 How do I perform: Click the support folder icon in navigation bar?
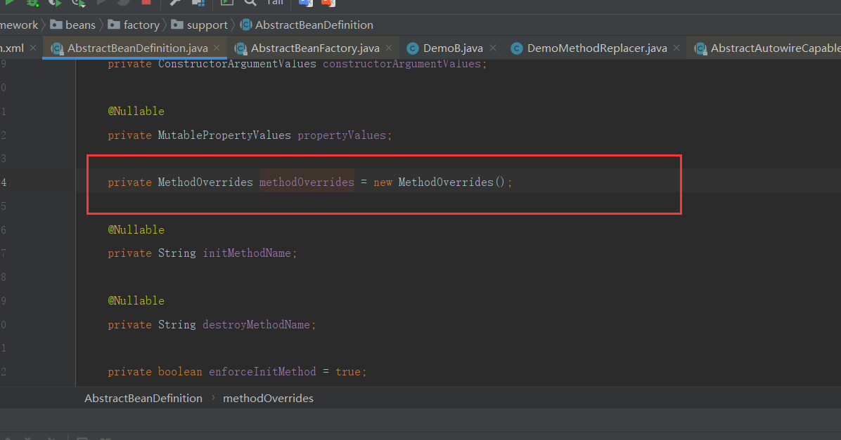point(177,25)
